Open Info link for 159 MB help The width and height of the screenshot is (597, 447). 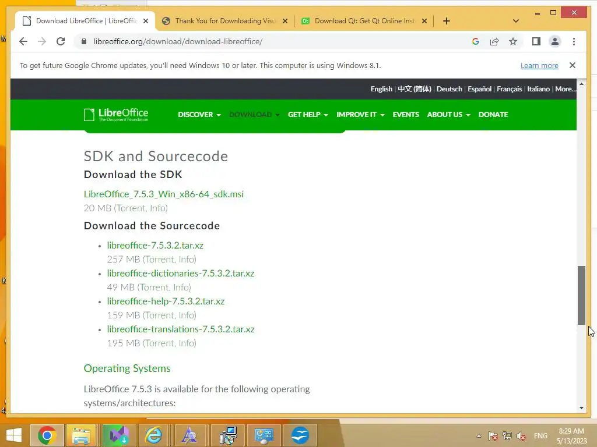[187, 315]
